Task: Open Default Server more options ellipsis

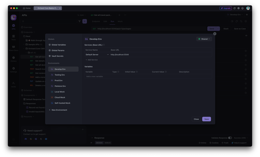Action: pyautogui.click(x=108, y=55)
